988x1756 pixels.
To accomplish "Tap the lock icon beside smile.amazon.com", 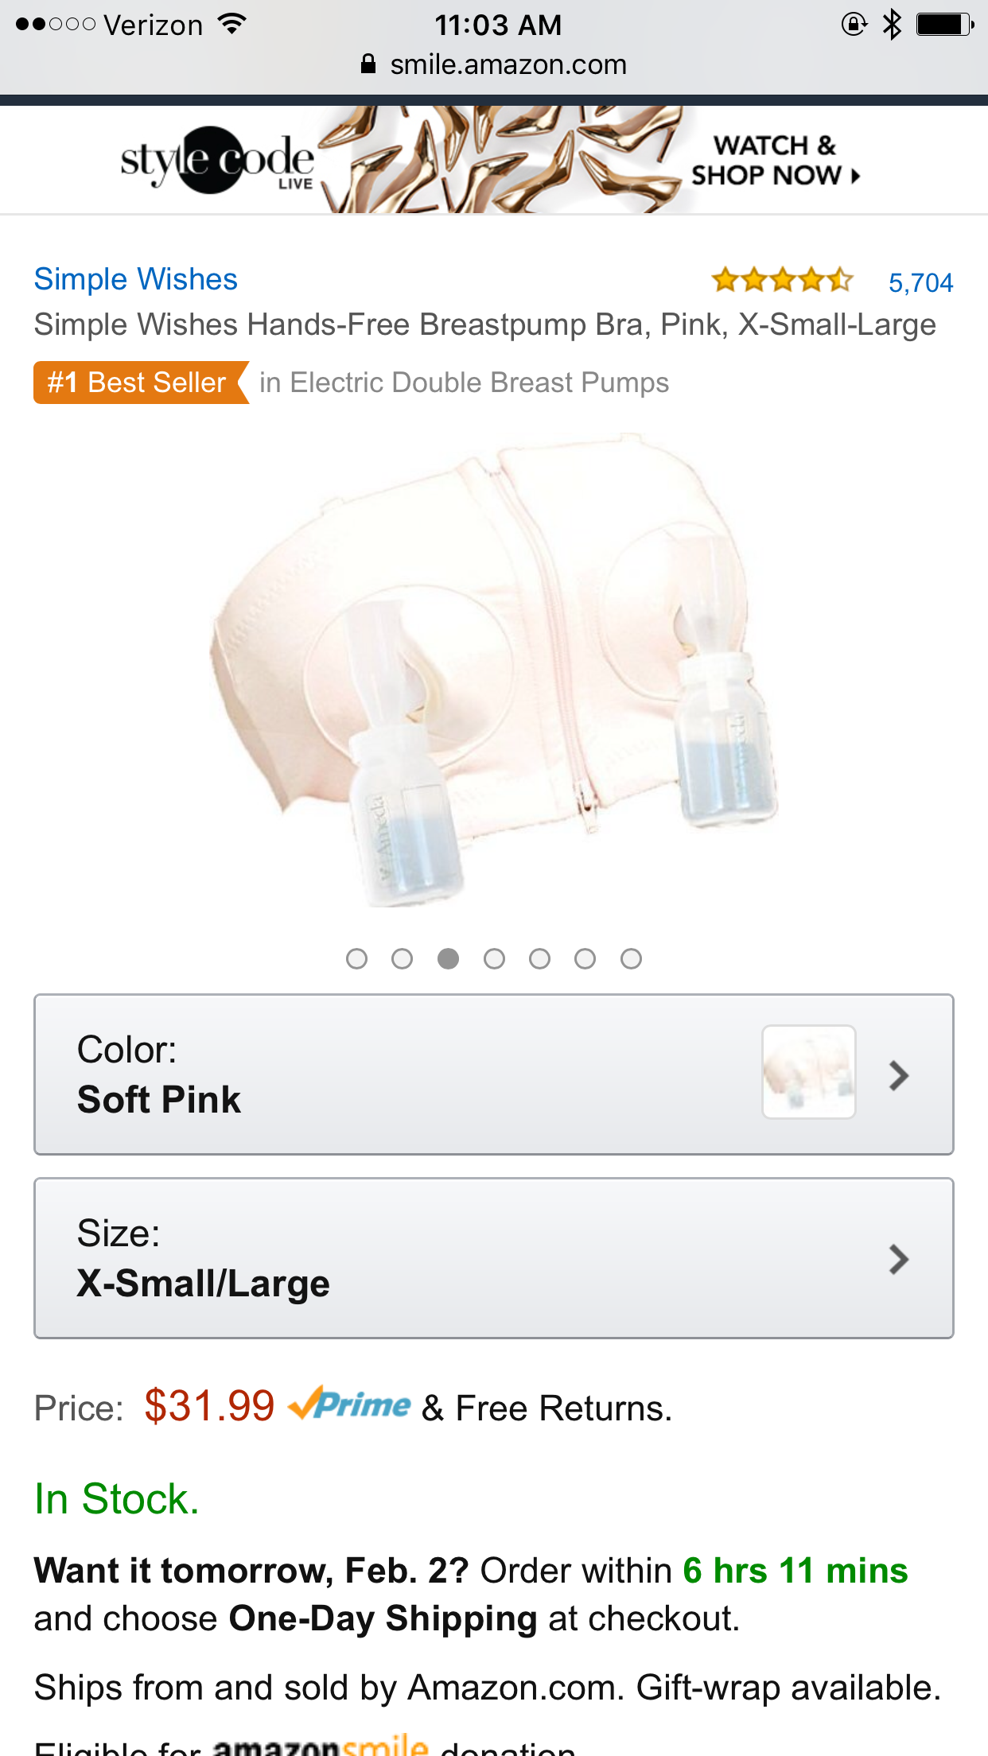I will [368, 64].
